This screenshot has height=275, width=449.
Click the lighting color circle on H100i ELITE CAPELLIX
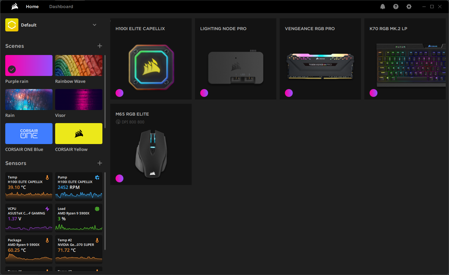click(119, 93)
